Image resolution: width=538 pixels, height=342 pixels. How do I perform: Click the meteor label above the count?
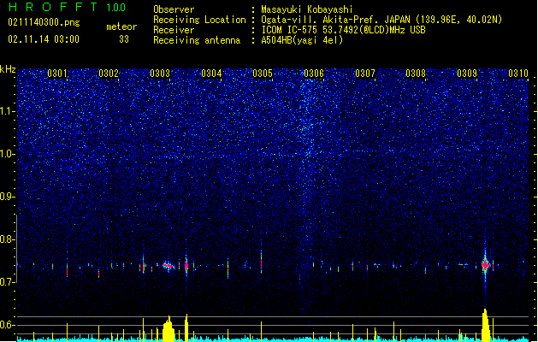pyautogui.click(x=121, y=27)
